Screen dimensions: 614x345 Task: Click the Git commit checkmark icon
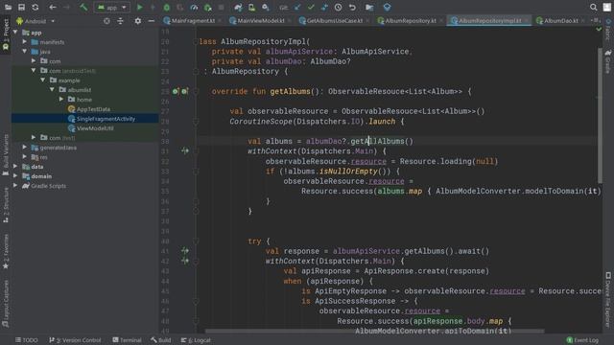(x=311, y=7)
